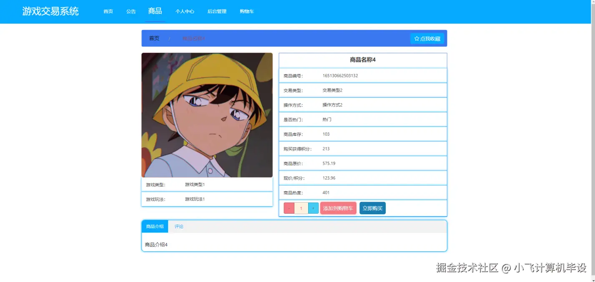Click the plus button to increase quantity
The width and height of the screenshot is (595, 282).
click(x=313, y=208)
